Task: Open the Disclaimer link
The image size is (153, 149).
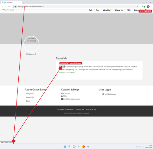Action: pyautogui.click(x=60, y=109)
